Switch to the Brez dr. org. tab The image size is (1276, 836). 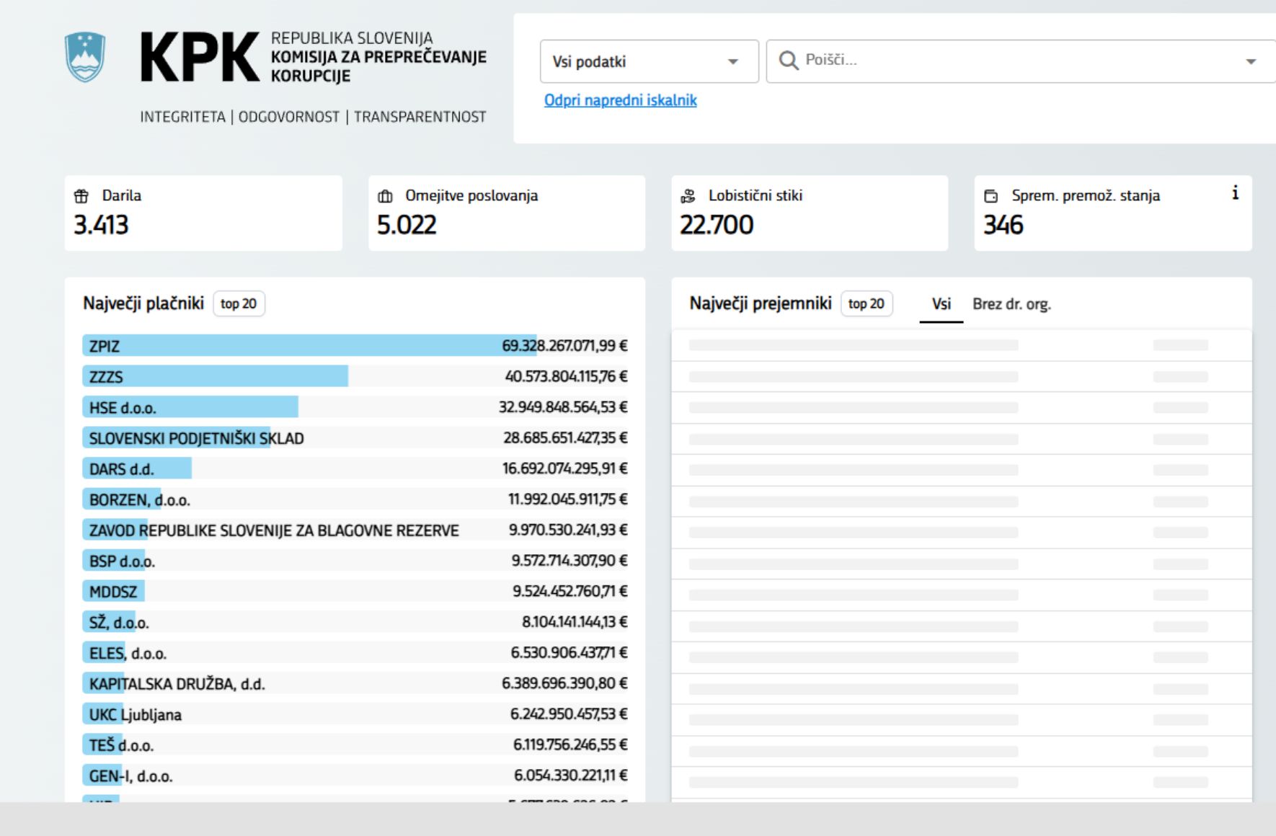(1011, 304)
